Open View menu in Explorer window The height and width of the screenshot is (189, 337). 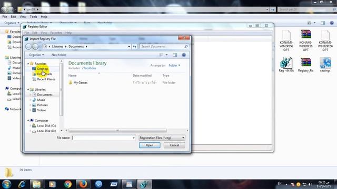tap(23, 17)
